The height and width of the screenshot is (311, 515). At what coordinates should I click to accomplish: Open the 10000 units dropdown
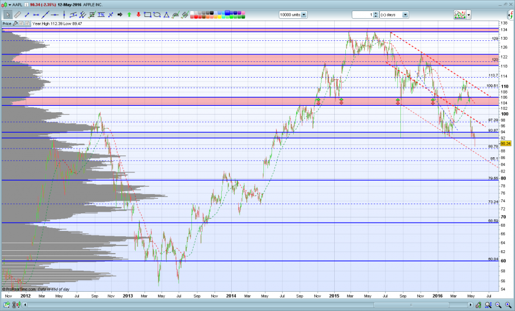(304, 15)
